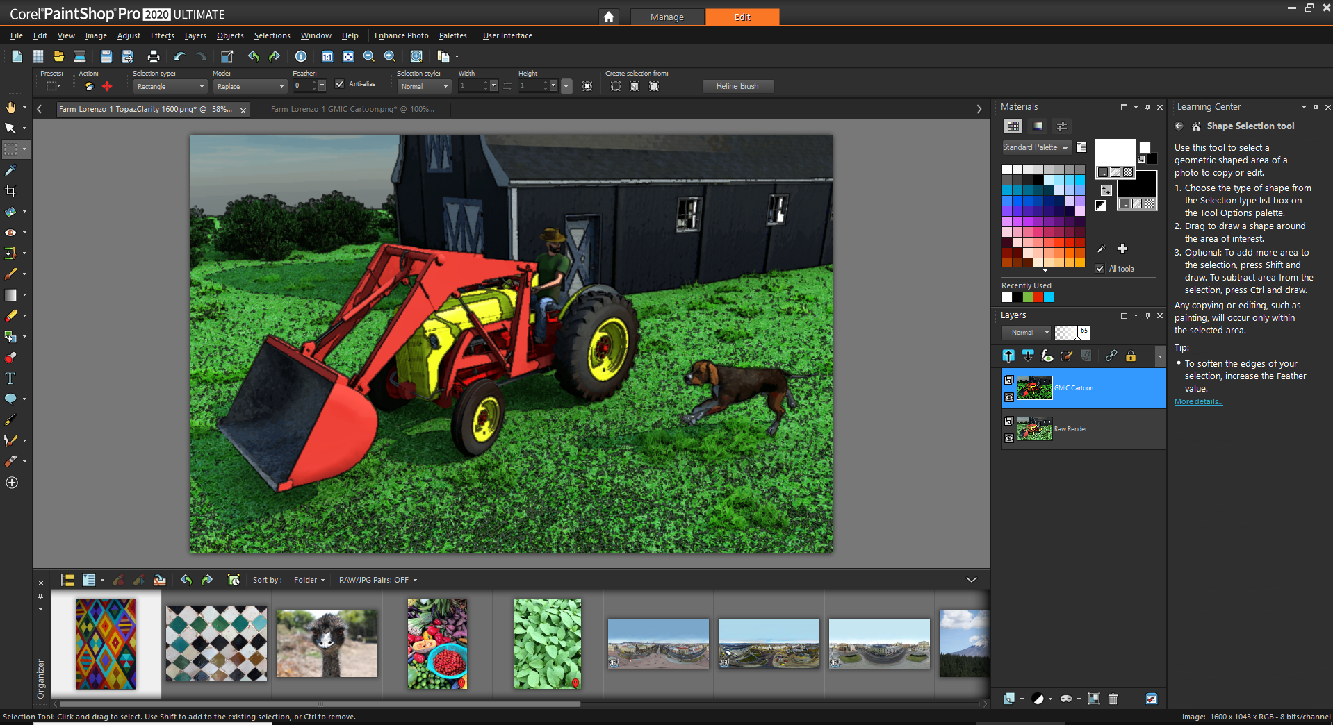Select the Red Eye tool

click(x=10, y=232)
